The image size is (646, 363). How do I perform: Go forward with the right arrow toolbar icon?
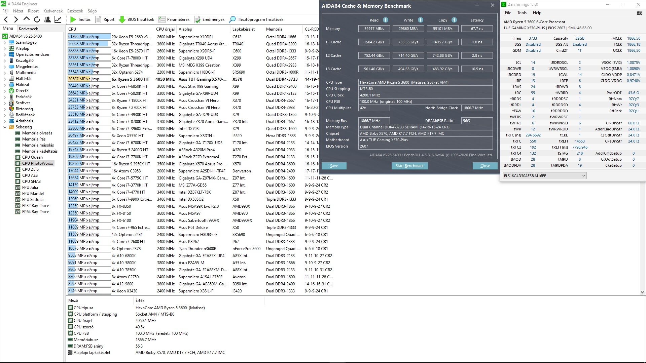[x=16, y=19]
